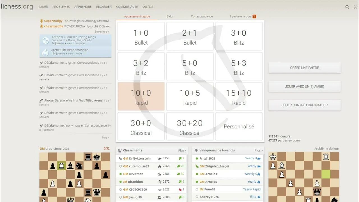Image resolution: width=359 pixels, height=202 pixels.
Task: Open Arène du Bouclier Racing Kings tournament
Action: point(75,40)
